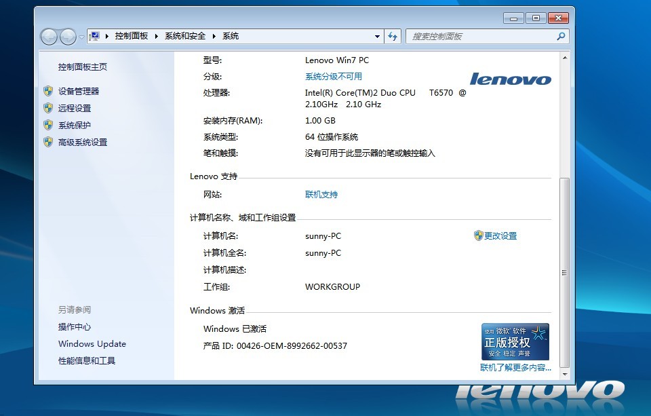Click the computer icon in address bar
The height and width of the screenshot is (416, 651).
95,36
